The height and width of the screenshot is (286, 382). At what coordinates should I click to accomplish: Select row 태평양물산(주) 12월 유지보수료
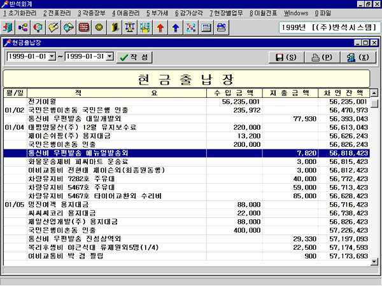click(187, 127)
